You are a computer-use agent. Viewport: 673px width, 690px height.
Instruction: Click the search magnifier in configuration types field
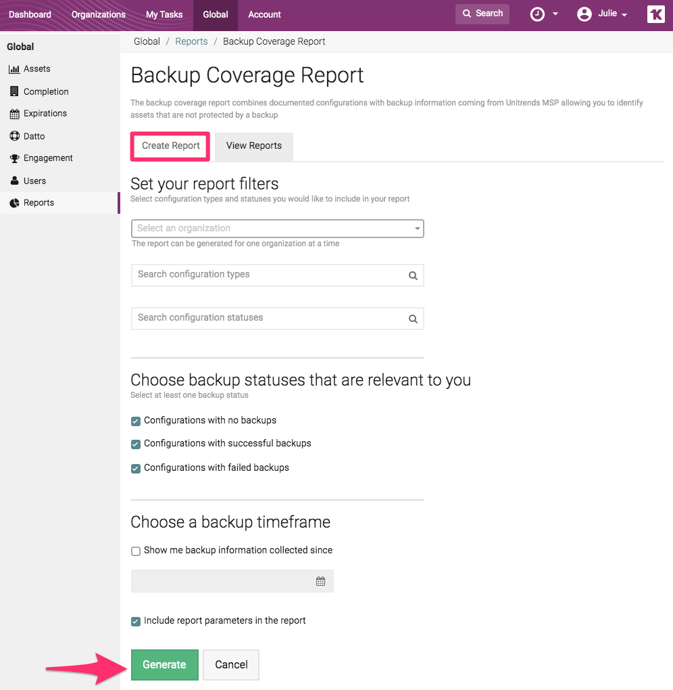(x=412, y=275)
